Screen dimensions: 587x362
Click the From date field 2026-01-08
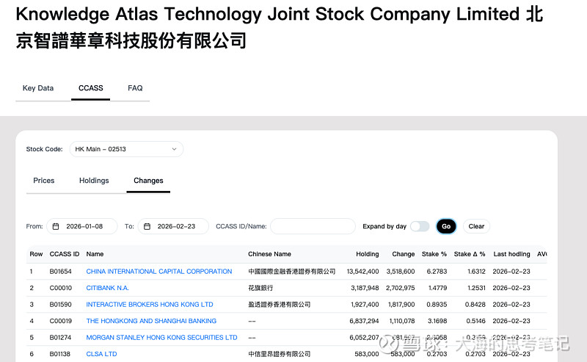click(82, 226)
